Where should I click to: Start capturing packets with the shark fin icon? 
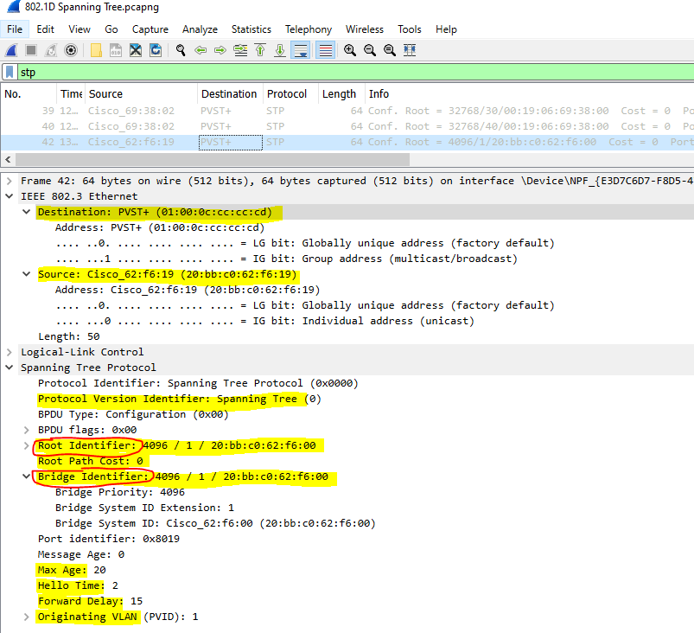click(x=11, y=50)
